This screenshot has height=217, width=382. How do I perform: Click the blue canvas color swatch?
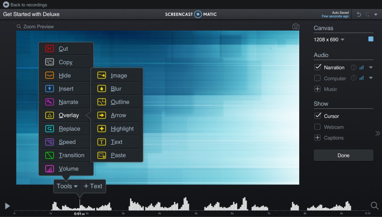[371, 39]
